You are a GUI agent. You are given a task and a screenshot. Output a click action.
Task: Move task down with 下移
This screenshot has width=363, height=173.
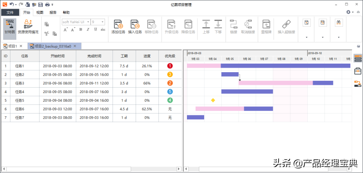coord(218,27)
